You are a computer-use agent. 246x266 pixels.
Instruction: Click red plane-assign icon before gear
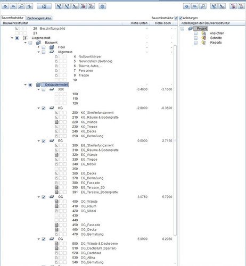[91, 6]
